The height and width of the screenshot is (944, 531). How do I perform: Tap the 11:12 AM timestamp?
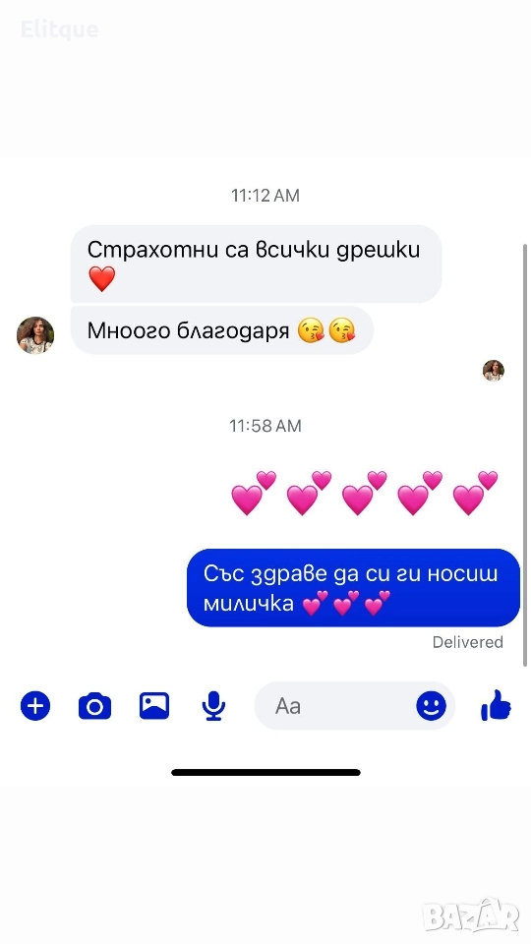(265, 196)
